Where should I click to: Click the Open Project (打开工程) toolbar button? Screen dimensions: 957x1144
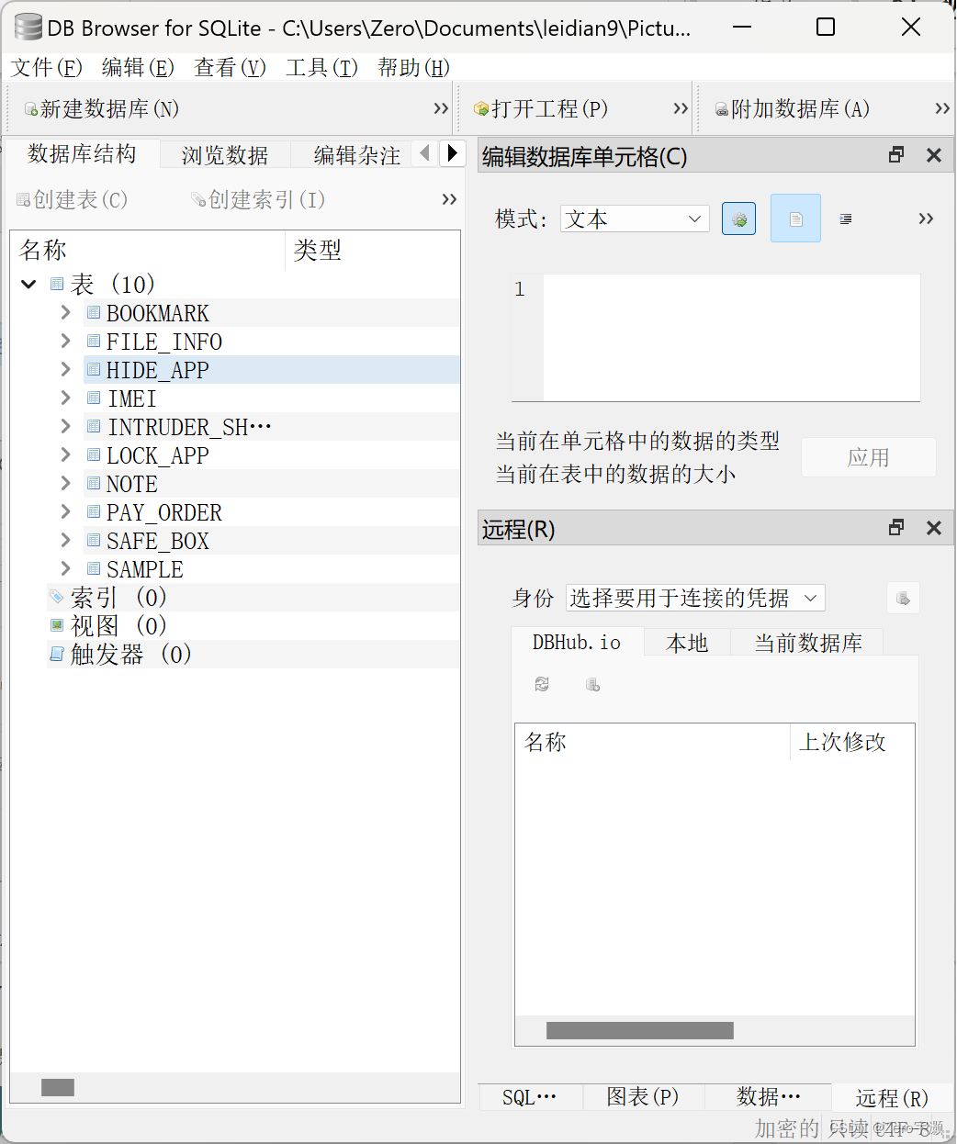click(541, 109)
